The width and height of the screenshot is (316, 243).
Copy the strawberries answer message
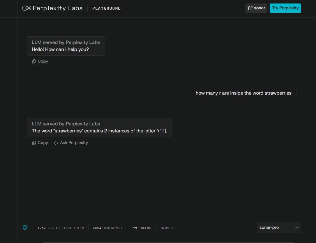[40, 143]
